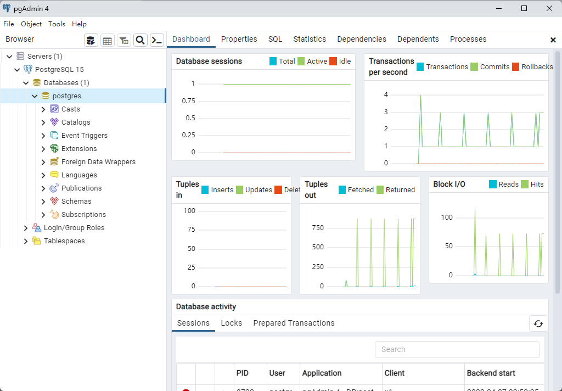Screen dimensions: 562x391
Task: Click the Foreign Data Wrappers icon
Action: tap(54, 162)
